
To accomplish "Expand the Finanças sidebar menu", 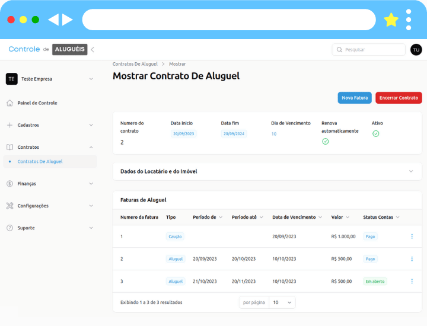I will pyautogui.click(x=50, y=184).
